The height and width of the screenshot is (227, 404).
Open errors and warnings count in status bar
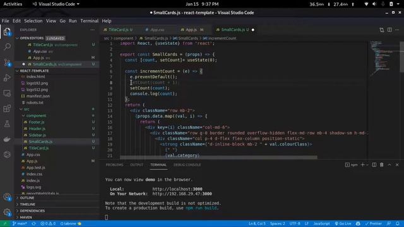[48, 224]
